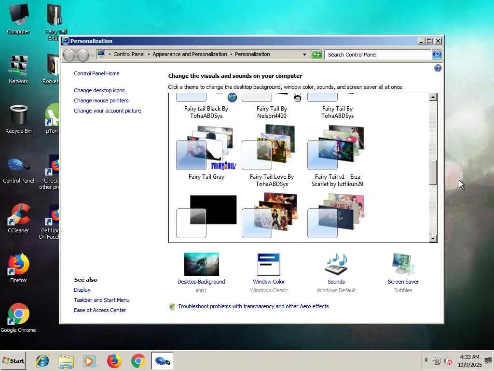Select the Control Panel desktop icon
The height and width of the screenshot is (371, 494).
(x=18, y=171)
